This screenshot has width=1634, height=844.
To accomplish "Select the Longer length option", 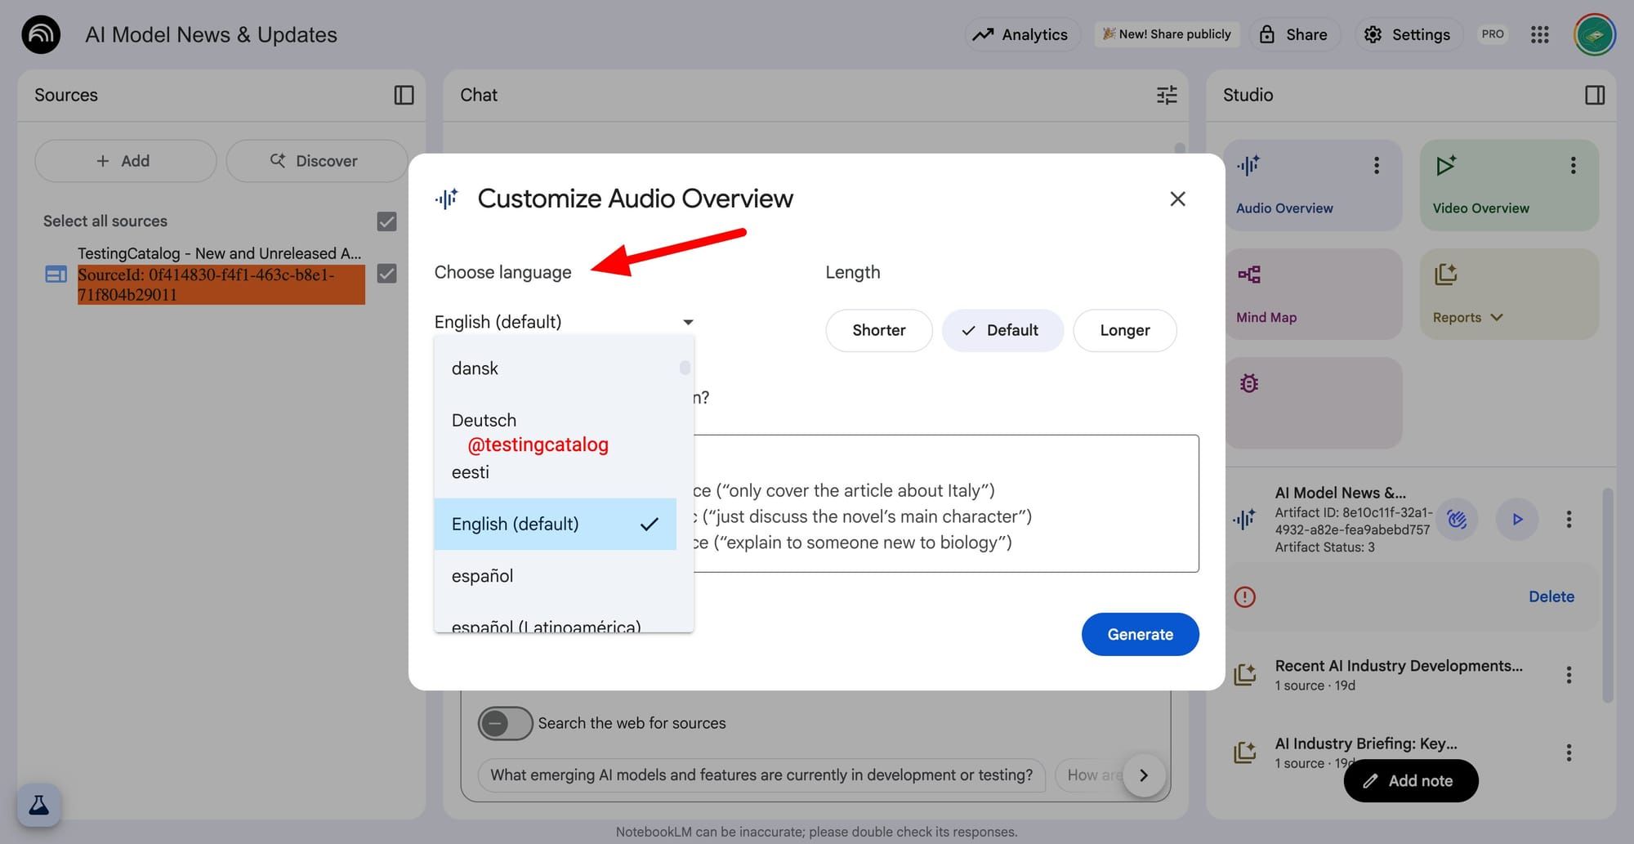I will 1125,330.
